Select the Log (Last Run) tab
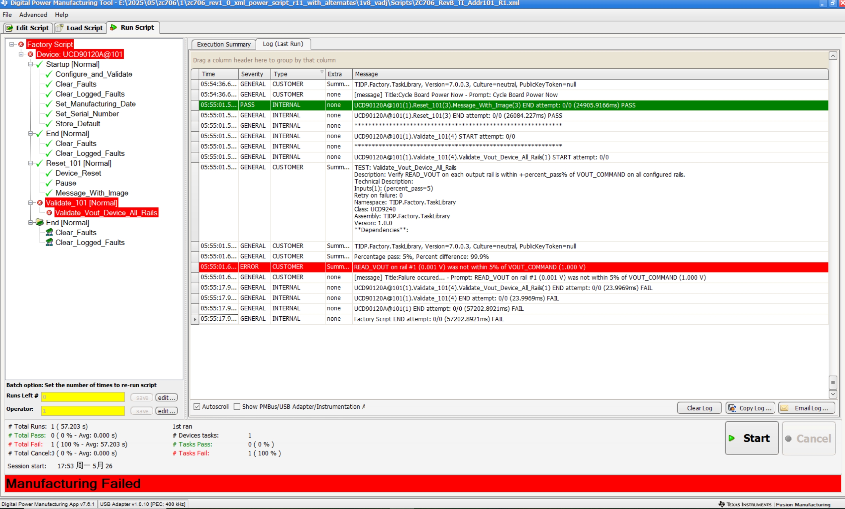Screen dimensions: 845x509 click(283, 44)
